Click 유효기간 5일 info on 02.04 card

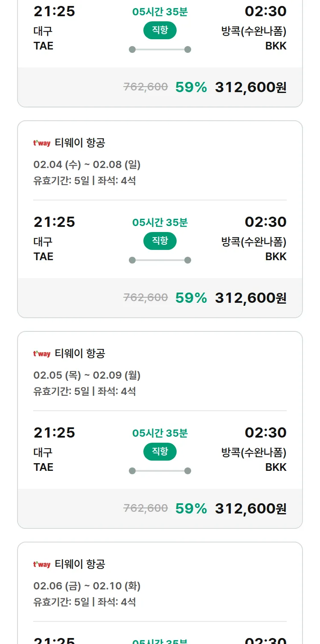click(61, 180)
